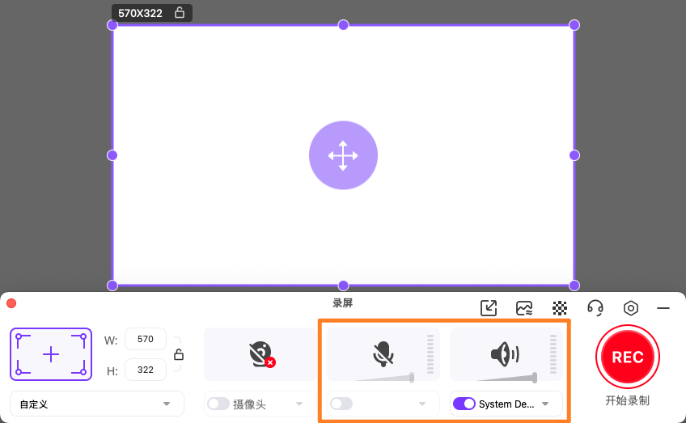Click the top-right corner handle
The image size is (686, 423).
(574, 25)
